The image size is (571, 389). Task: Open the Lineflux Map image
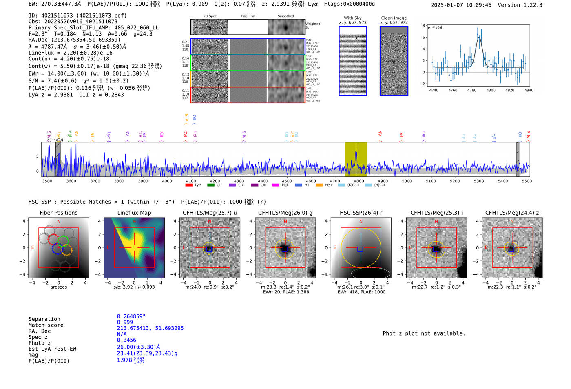click(134, 248)
